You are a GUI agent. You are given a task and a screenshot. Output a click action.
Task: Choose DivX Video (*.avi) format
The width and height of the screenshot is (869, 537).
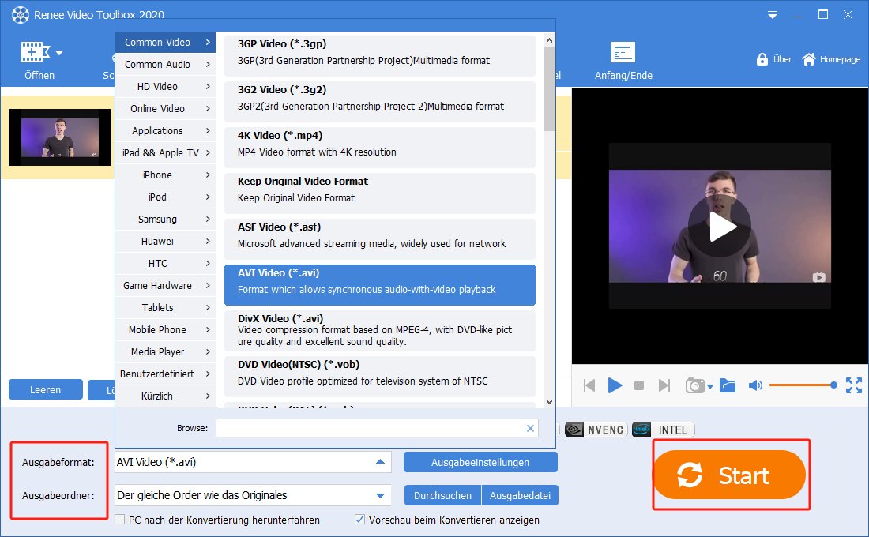(380, 331)
